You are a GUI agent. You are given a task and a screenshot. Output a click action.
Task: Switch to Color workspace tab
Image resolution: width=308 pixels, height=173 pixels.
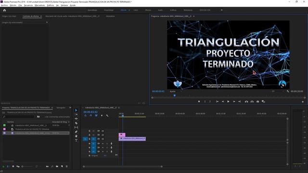[x=136, y=10]
